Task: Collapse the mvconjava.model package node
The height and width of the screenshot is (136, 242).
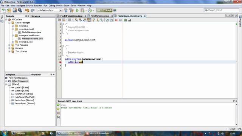Action: pos(13,29)
